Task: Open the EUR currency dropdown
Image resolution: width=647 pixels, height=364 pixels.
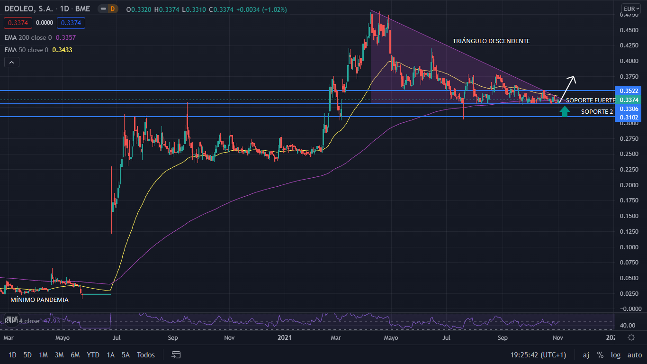Action: point(631,9)
